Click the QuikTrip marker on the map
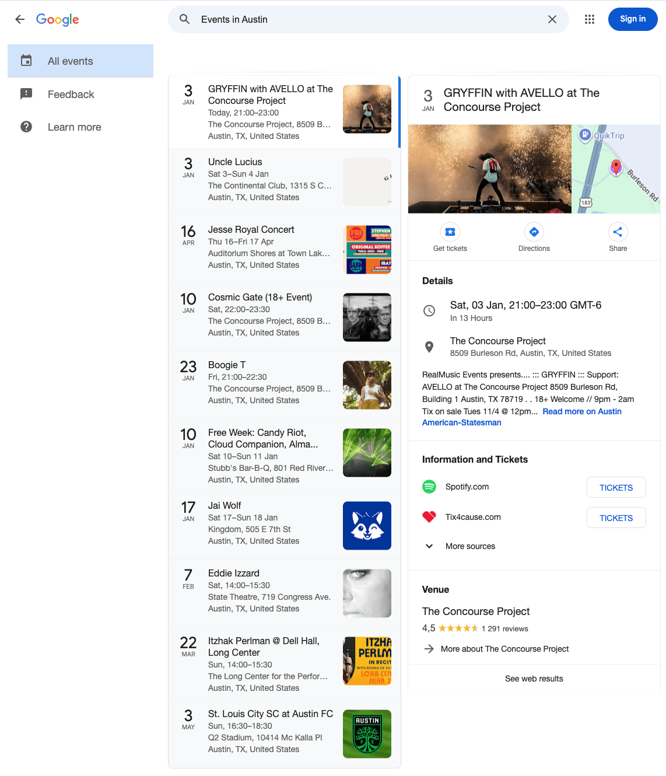Viewport: 666px width, 776px height. click(x=585, y=135)
